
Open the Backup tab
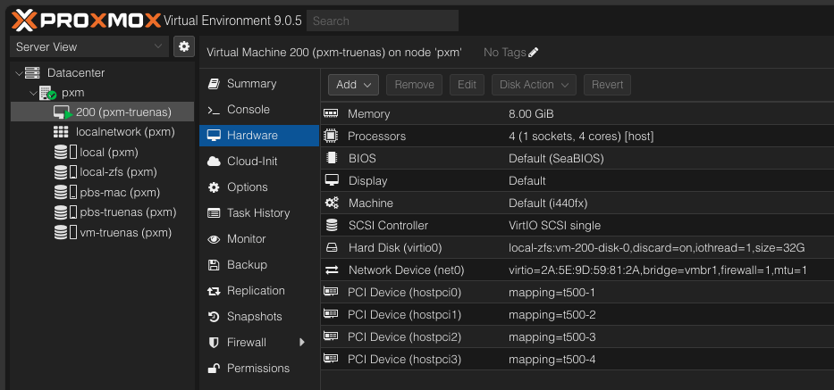click(259, 264)
